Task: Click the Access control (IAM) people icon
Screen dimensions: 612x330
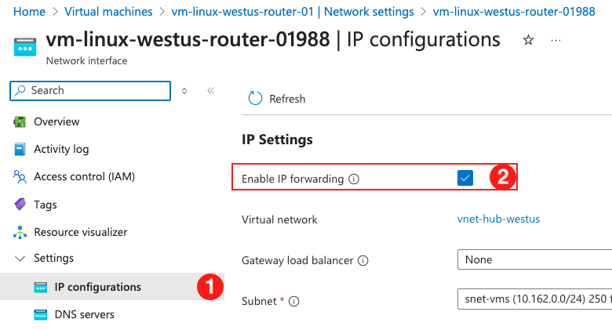Action: pyautogui.click(x=20, y=176)
